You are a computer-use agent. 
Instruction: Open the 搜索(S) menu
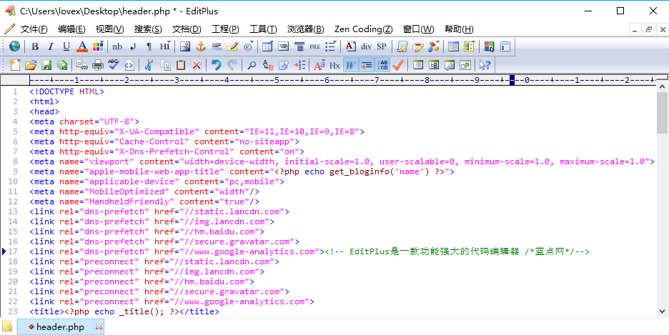click(x=148, y=29)
